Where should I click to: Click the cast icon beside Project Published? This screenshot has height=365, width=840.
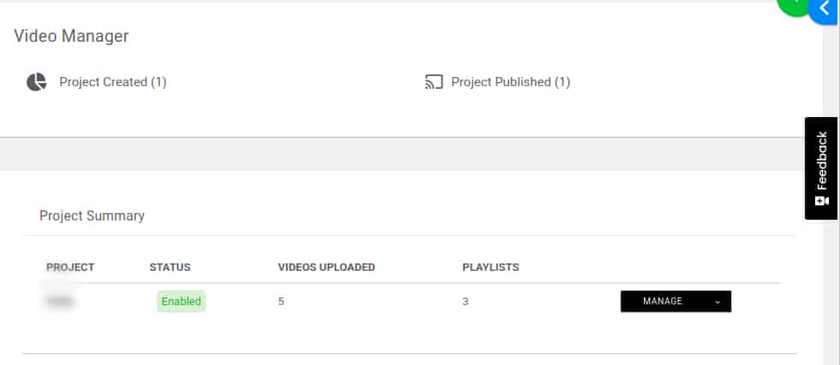click(x=434, y=82)
